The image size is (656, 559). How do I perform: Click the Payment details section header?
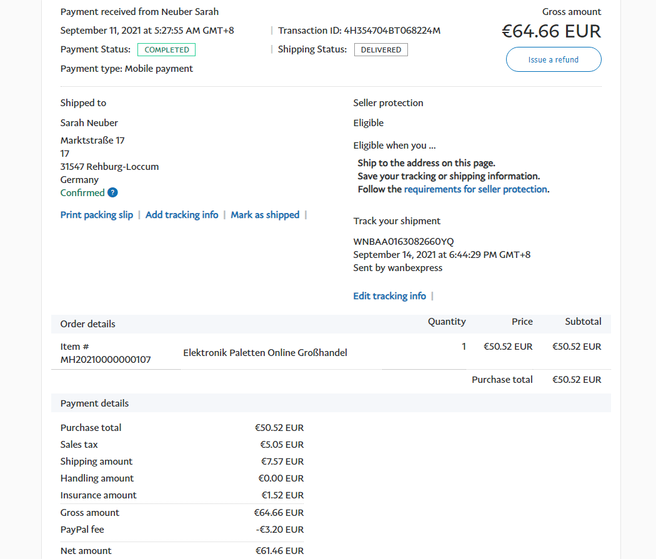[x=94, y=403]
